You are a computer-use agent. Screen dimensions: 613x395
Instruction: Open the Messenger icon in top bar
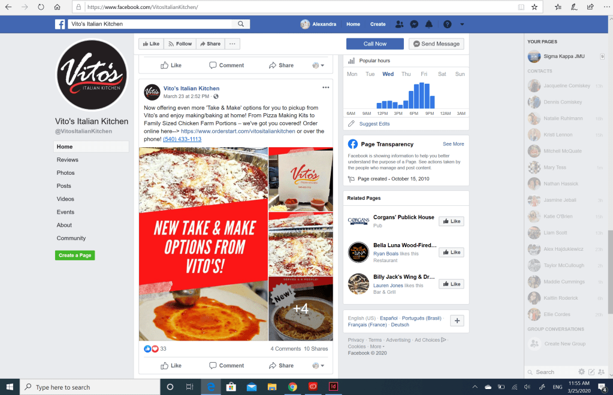click(414, 24)
